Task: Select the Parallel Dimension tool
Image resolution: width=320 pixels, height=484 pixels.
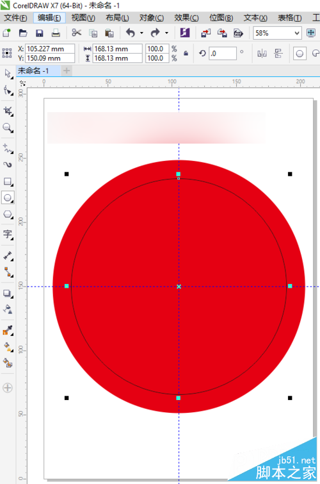Action: (x=8, y=256)
